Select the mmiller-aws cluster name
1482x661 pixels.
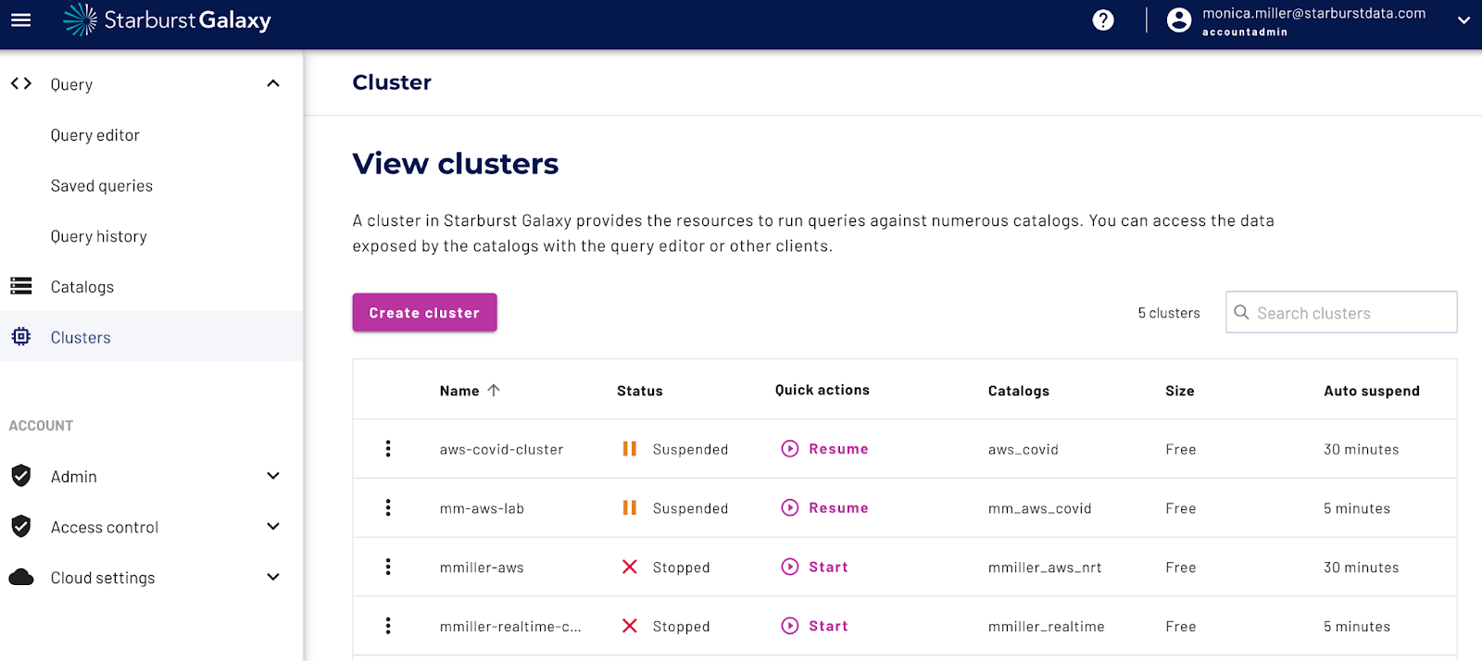point(482,568)
